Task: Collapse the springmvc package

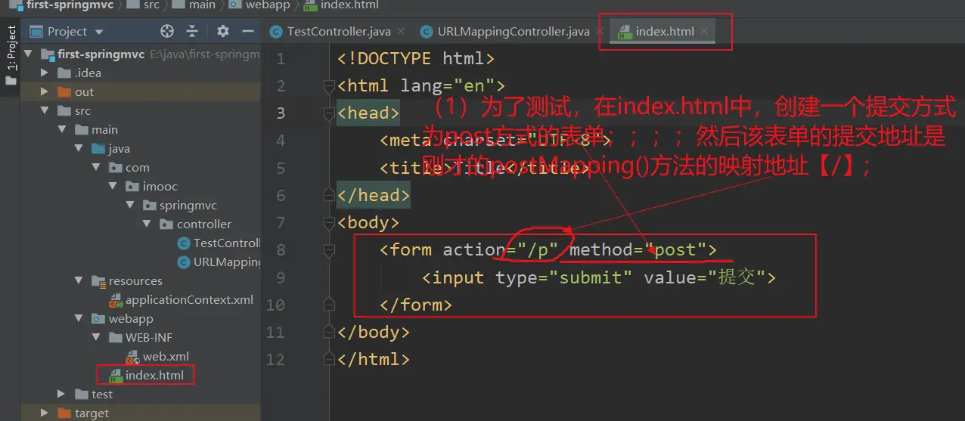Action: [x=129, y=205]
